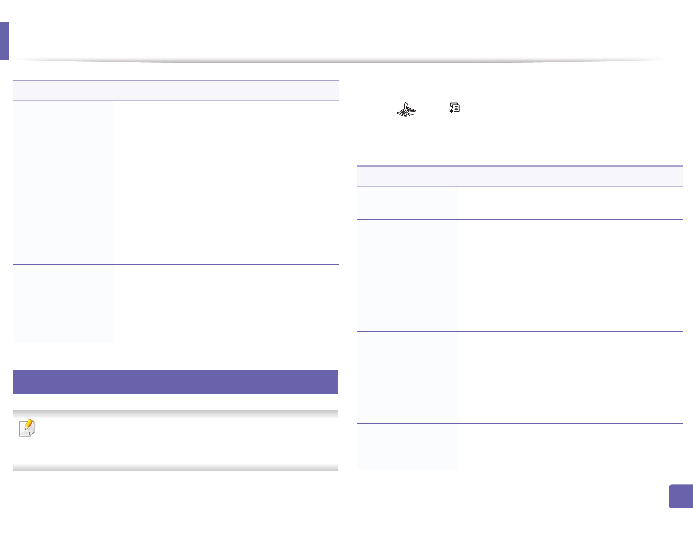The image size is (693, 536).
Task: Click the gray bottom bar of note box
Action: click(x=175, y=467)
